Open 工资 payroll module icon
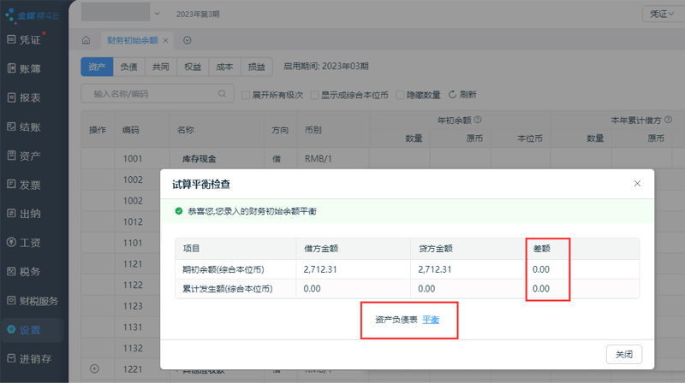Viewport: 685px width, 383px height. pos(12,243)
